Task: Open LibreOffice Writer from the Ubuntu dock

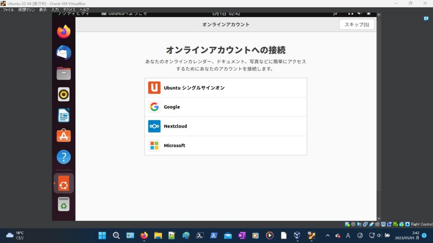Action: 64,115
